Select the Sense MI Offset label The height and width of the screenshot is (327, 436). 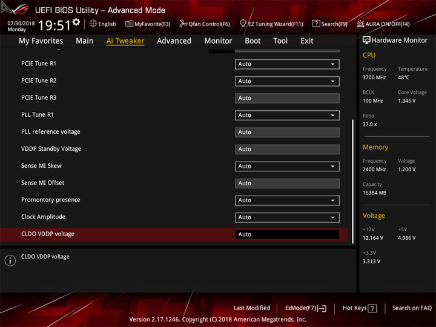(42, 183)
